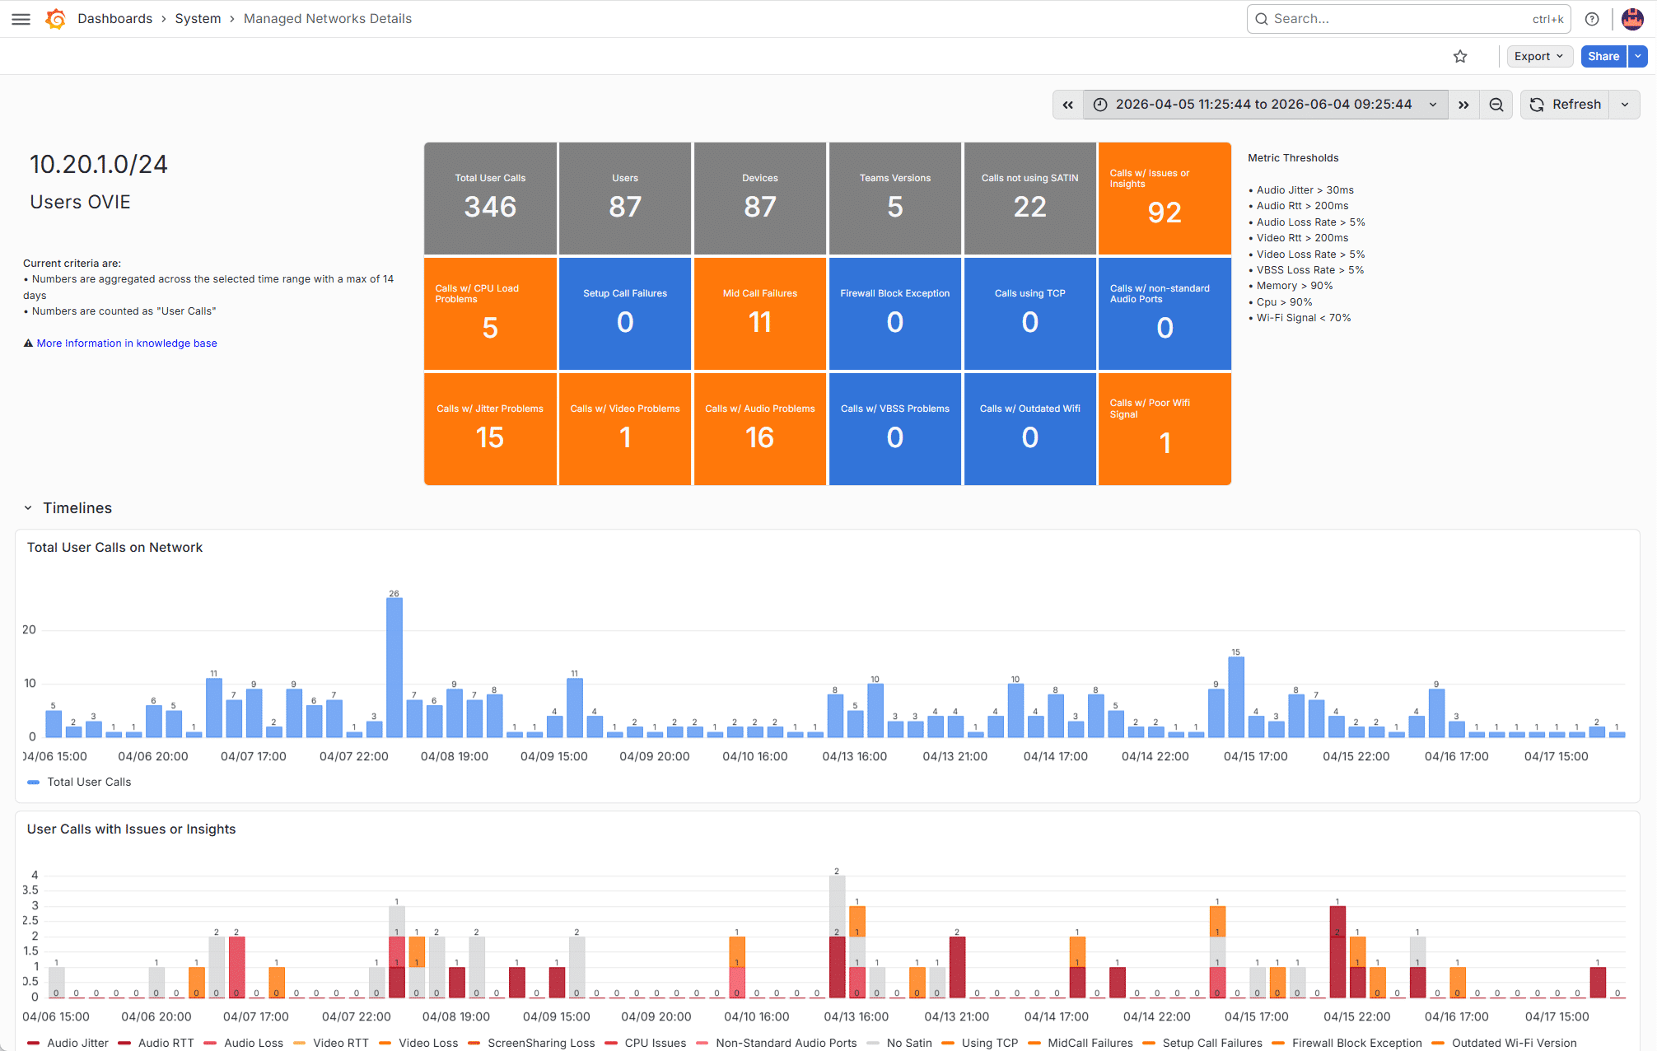Toggle No Satin legend series
The height and width of the screenshot is (1051, 1657).
[900, 1043]
